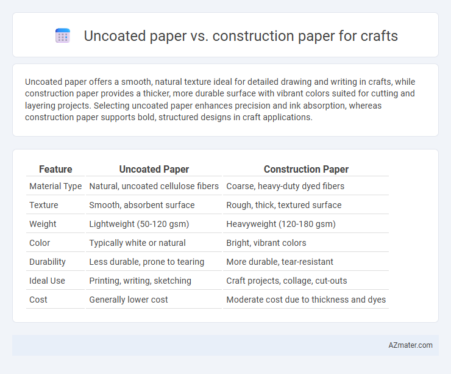Select the 'Uncoated Paper' column header

154,169
